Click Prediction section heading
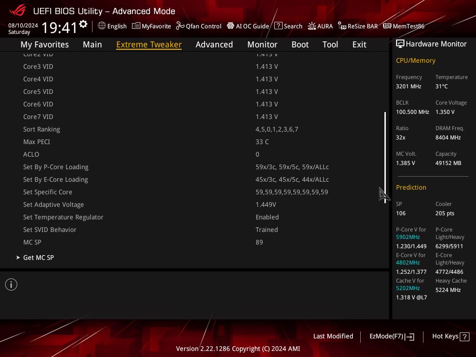The width and height of the screenshot is (476, 357). coord(411,187)
